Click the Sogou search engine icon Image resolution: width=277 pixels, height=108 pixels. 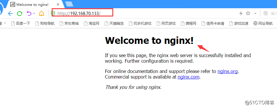point(265,13)
